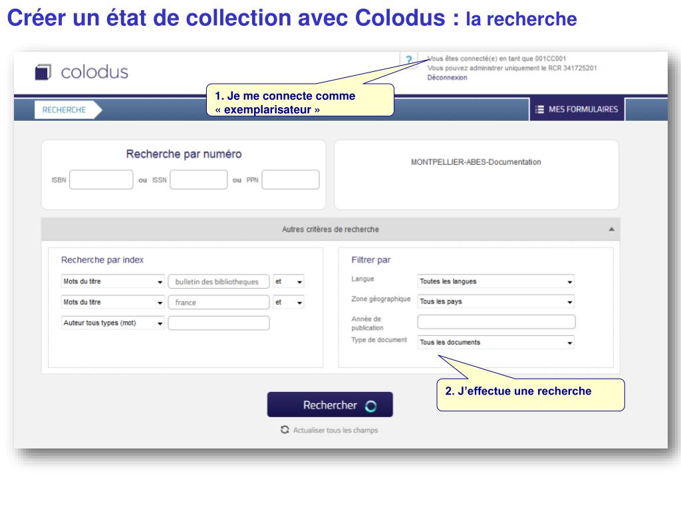
Task: Click the Année de publication field
Action: pyautogui.click(x=496, y=322)
